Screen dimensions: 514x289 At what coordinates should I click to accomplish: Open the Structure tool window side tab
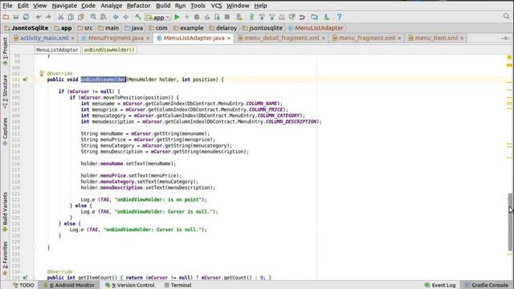5,92
